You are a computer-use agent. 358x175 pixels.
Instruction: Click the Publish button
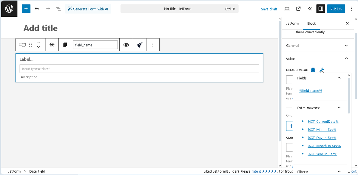tap(336, 9)
